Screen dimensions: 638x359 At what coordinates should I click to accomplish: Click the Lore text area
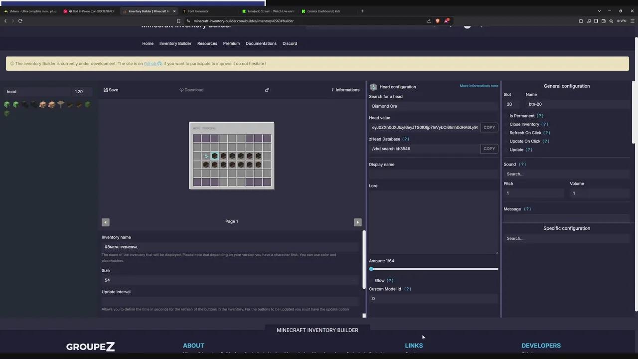coord(433,222)
